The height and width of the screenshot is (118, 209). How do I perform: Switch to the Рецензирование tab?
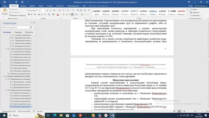pyautogui.click(x=73, y=6)
